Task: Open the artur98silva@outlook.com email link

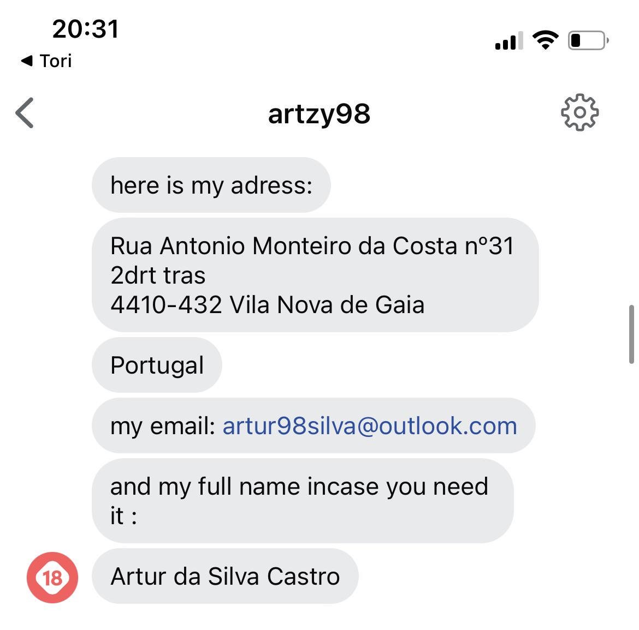Action: coord(370,426)
